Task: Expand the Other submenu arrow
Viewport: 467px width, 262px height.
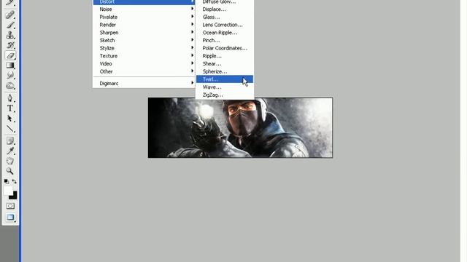Action: pyautogui.click(x=192, y=71)
